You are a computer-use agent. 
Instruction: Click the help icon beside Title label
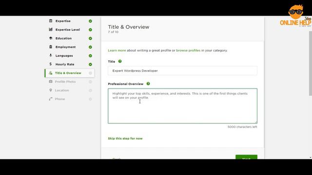pyautogui.click(x=120, y=61)
